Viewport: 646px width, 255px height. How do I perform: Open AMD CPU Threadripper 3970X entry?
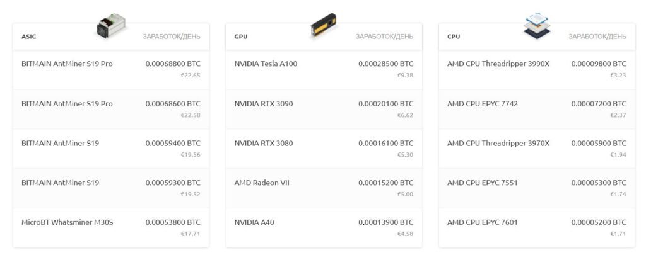537,149
